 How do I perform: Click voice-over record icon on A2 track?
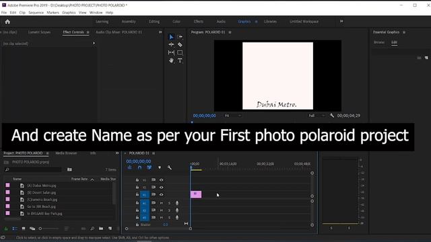point(177,210)
